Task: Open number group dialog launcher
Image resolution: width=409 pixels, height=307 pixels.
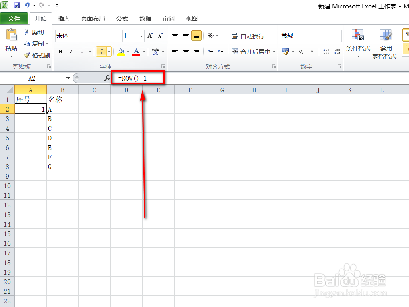Action: click(339, 66)
